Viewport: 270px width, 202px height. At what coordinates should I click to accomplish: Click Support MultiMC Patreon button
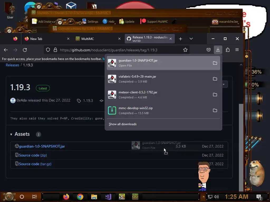(154, 22)
